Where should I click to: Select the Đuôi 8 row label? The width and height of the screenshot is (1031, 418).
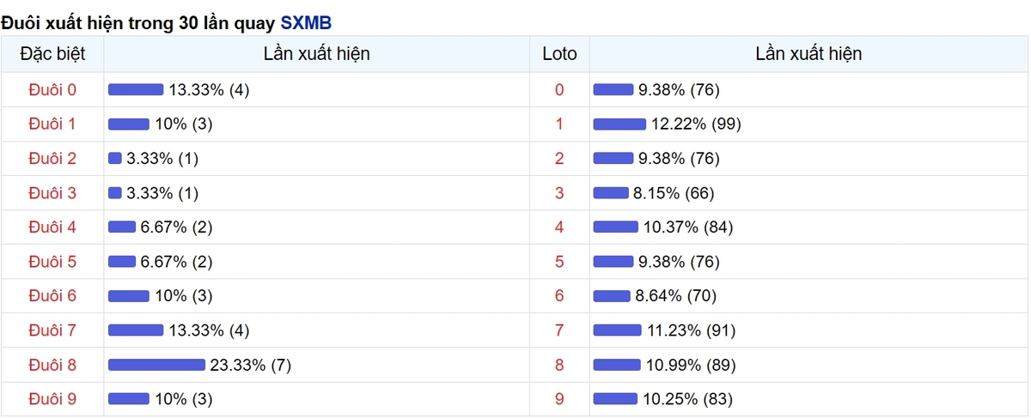click(52, 365)
